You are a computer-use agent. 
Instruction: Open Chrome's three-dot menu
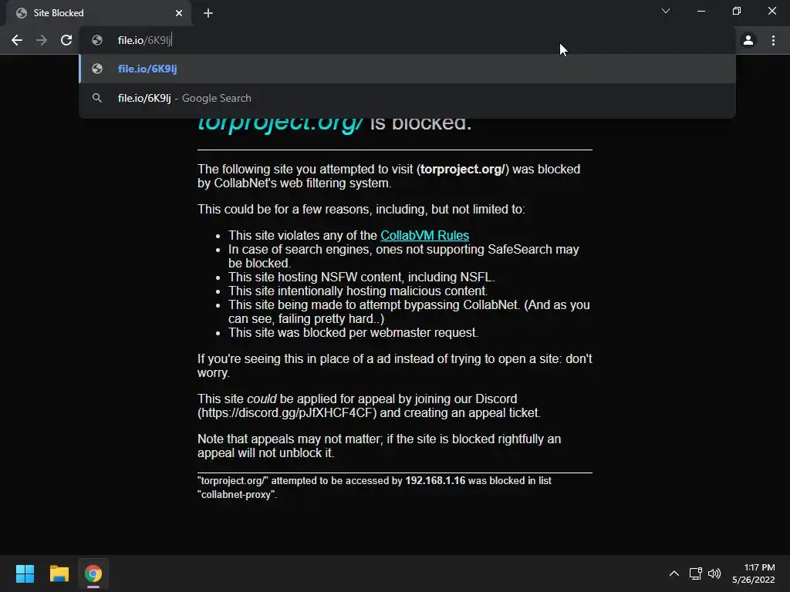[773, 40]
